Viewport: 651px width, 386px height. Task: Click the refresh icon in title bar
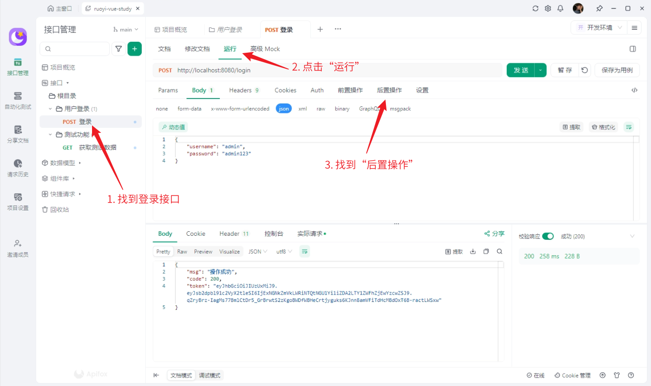click(535, 8)
